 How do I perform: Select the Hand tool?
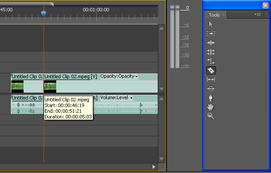[x=211, y=107]
